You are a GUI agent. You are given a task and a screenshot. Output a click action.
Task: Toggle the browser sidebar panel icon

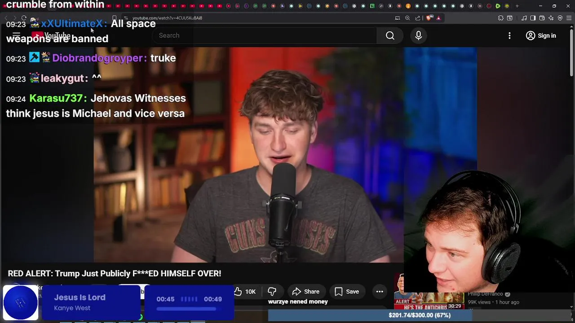533,18
